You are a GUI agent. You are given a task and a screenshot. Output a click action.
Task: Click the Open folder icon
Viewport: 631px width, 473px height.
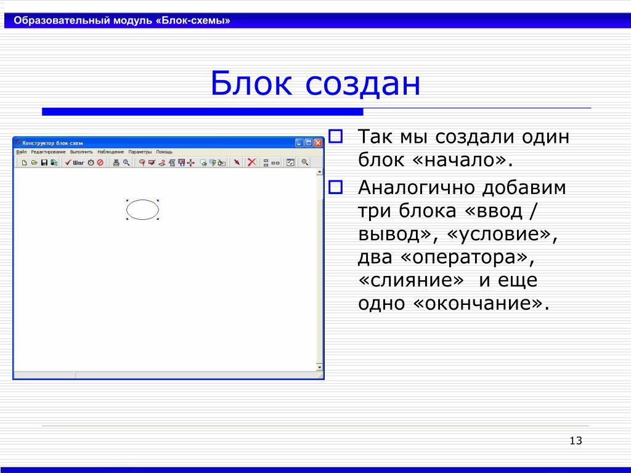pyautogui.click(x=35, y=163)
